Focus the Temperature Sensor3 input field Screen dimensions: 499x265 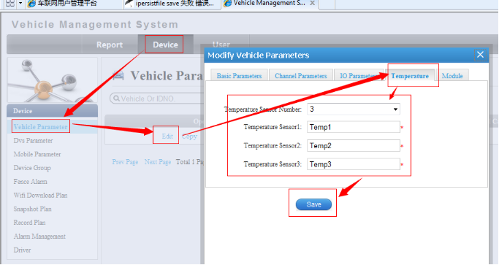[x=354, y=164]
